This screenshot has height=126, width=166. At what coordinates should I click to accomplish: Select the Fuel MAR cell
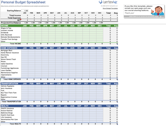point(38,90)
